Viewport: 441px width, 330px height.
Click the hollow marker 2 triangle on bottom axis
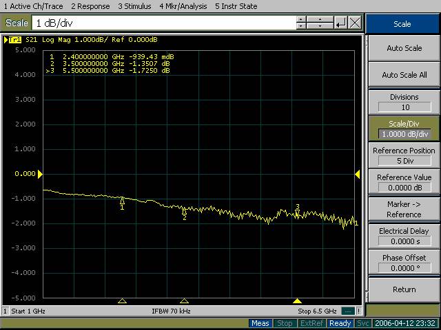click(184, 301)
